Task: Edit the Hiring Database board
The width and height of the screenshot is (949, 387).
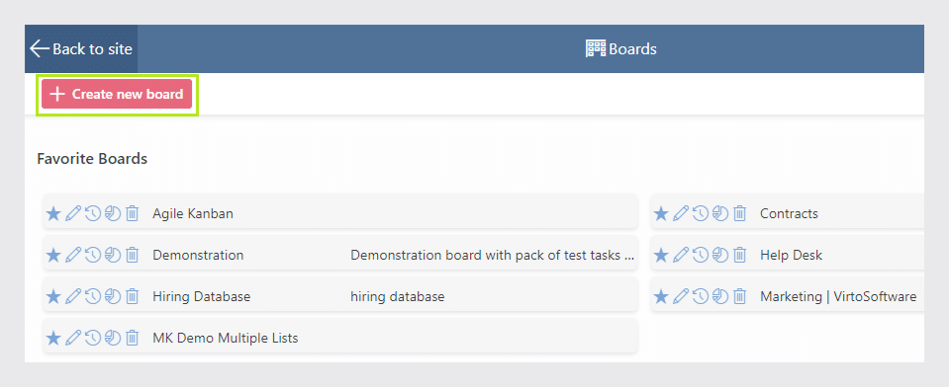Action: (x=73, y=296)
